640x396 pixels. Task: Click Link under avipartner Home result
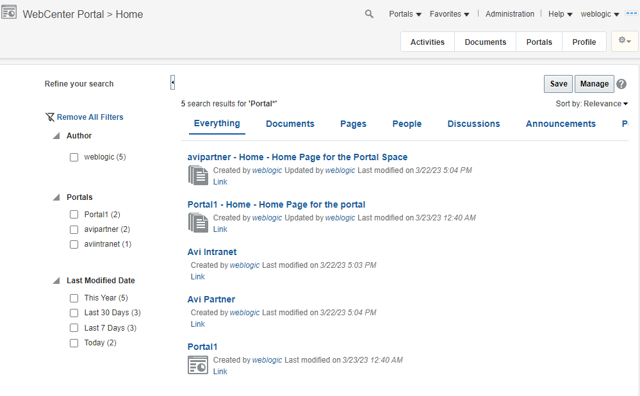click(x=220, y=182)
